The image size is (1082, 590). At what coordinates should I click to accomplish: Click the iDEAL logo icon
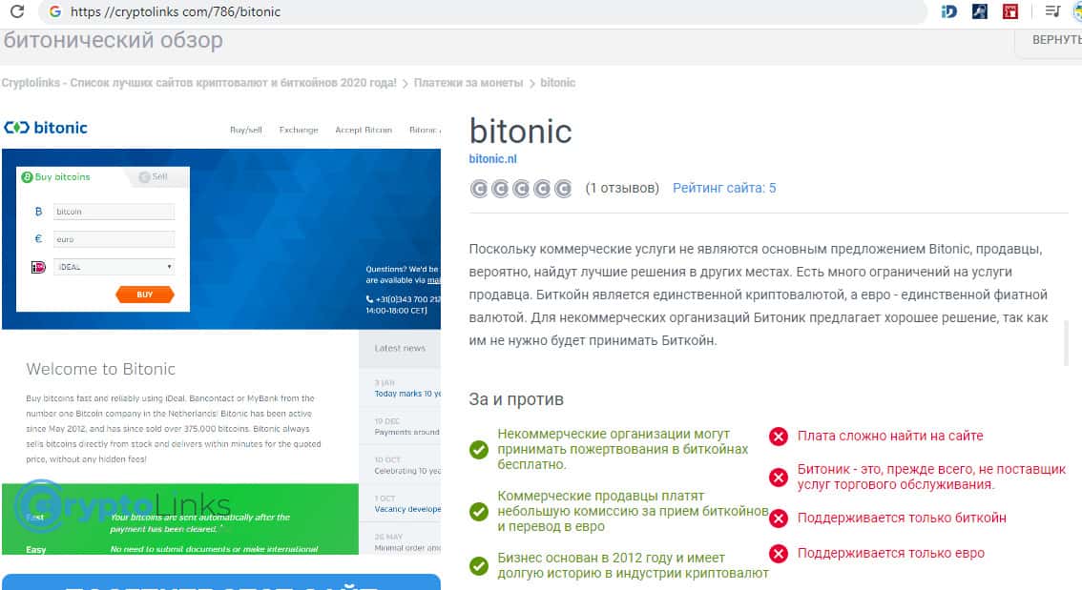coord(38,267)
